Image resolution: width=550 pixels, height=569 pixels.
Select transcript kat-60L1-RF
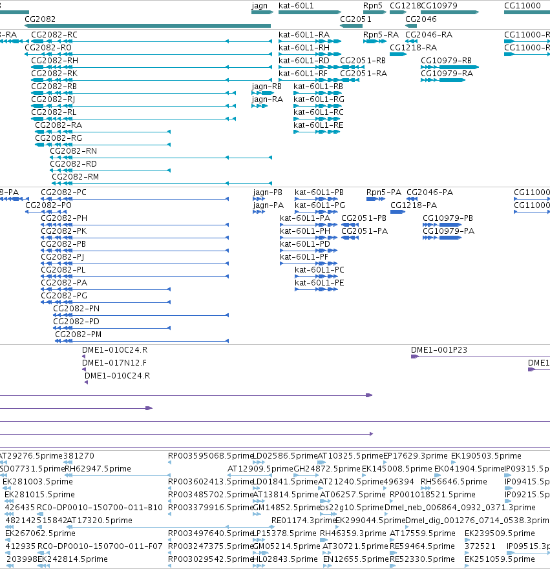click(302, 74)
